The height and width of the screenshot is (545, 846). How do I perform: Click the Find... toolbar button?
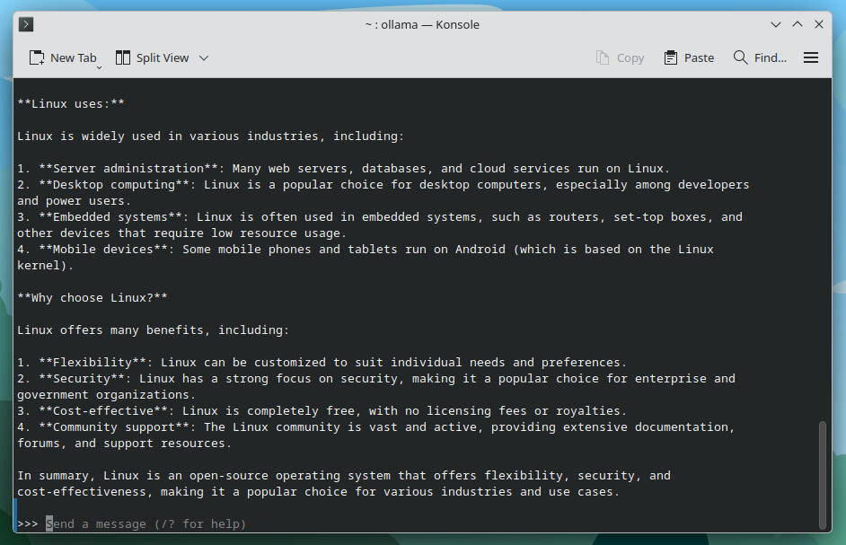(760, 57)
